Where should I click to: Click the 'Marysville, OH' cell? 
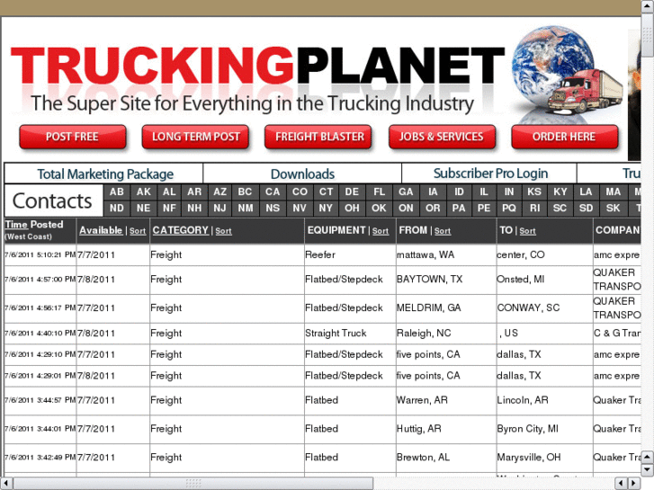click(544, 458)
